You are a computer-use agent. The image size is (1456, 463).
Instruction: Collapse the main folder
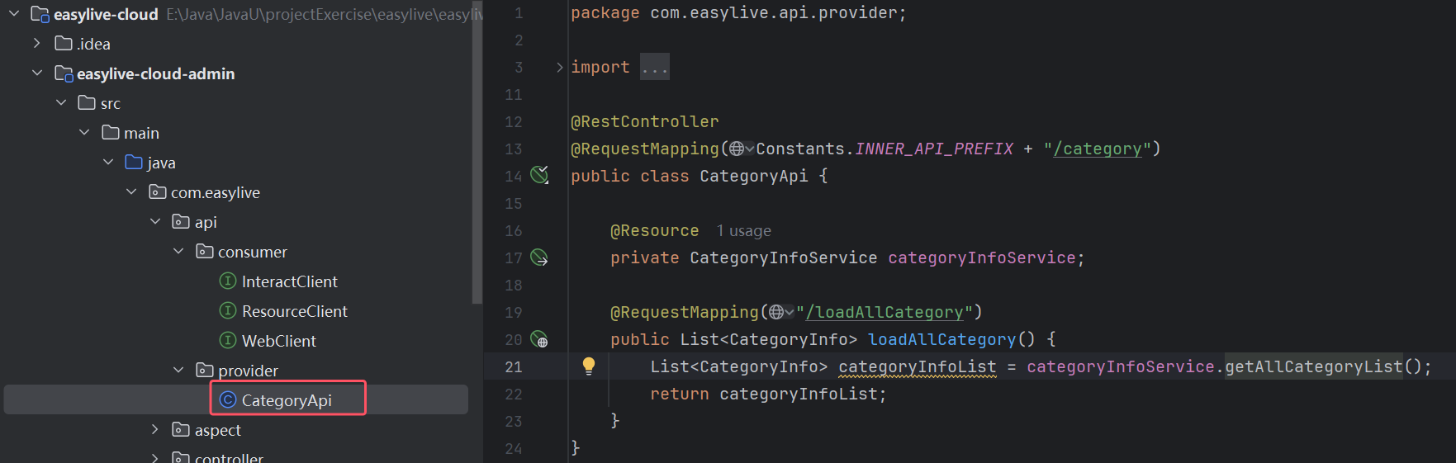[84, 133]
